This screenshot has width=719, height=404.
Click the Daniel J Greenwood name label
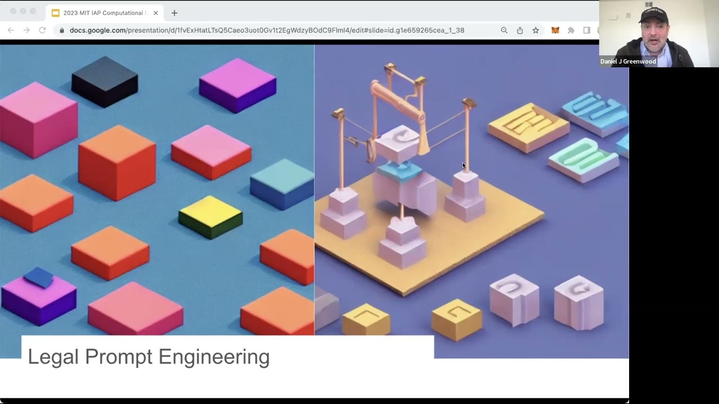tap(628, 62)
